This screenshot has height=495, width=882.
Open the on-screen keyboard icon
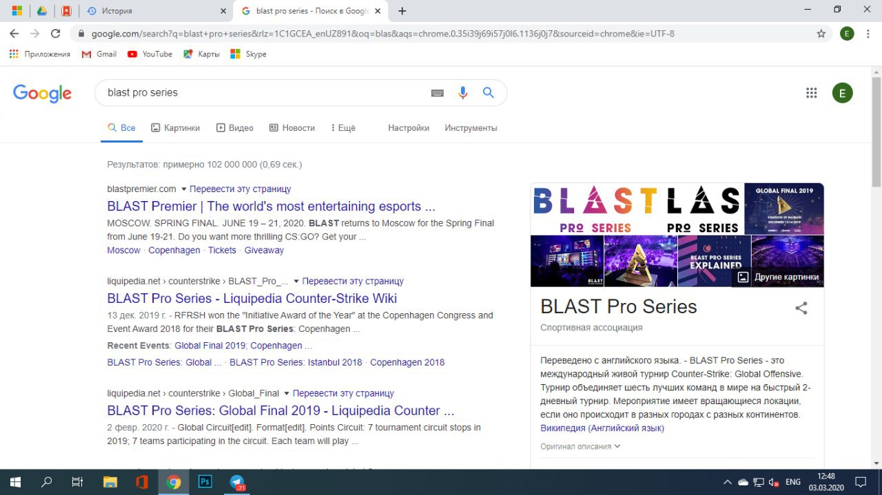pos(438,93)
